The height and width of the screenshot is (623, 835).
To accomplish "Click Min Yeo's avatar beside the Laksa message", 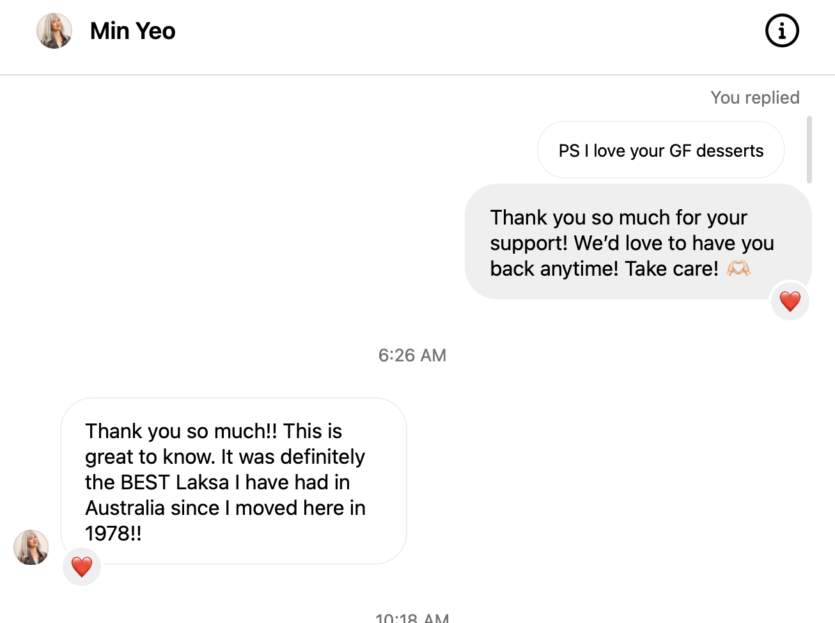I will (x=31, y=547).
